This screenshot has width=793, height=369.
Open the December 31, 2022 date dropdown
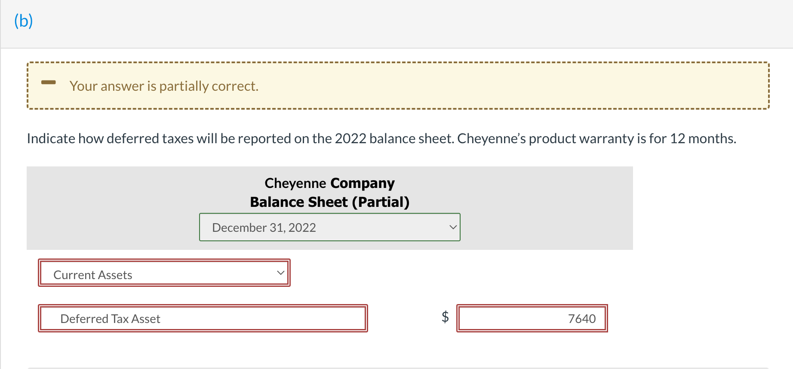click(x=329, y=227)
